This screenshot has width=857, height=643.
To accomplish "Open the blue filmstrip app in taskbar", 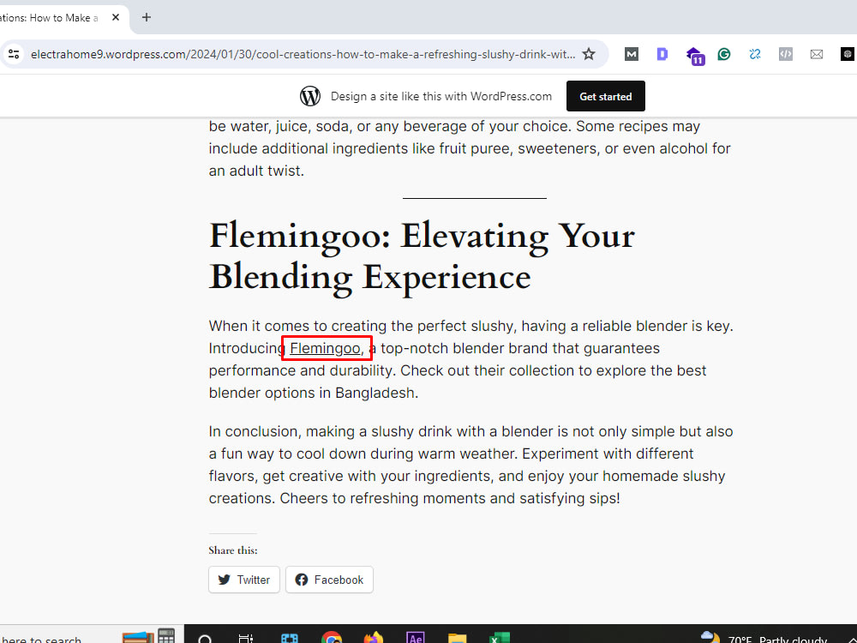I will [x=289, y=638].
